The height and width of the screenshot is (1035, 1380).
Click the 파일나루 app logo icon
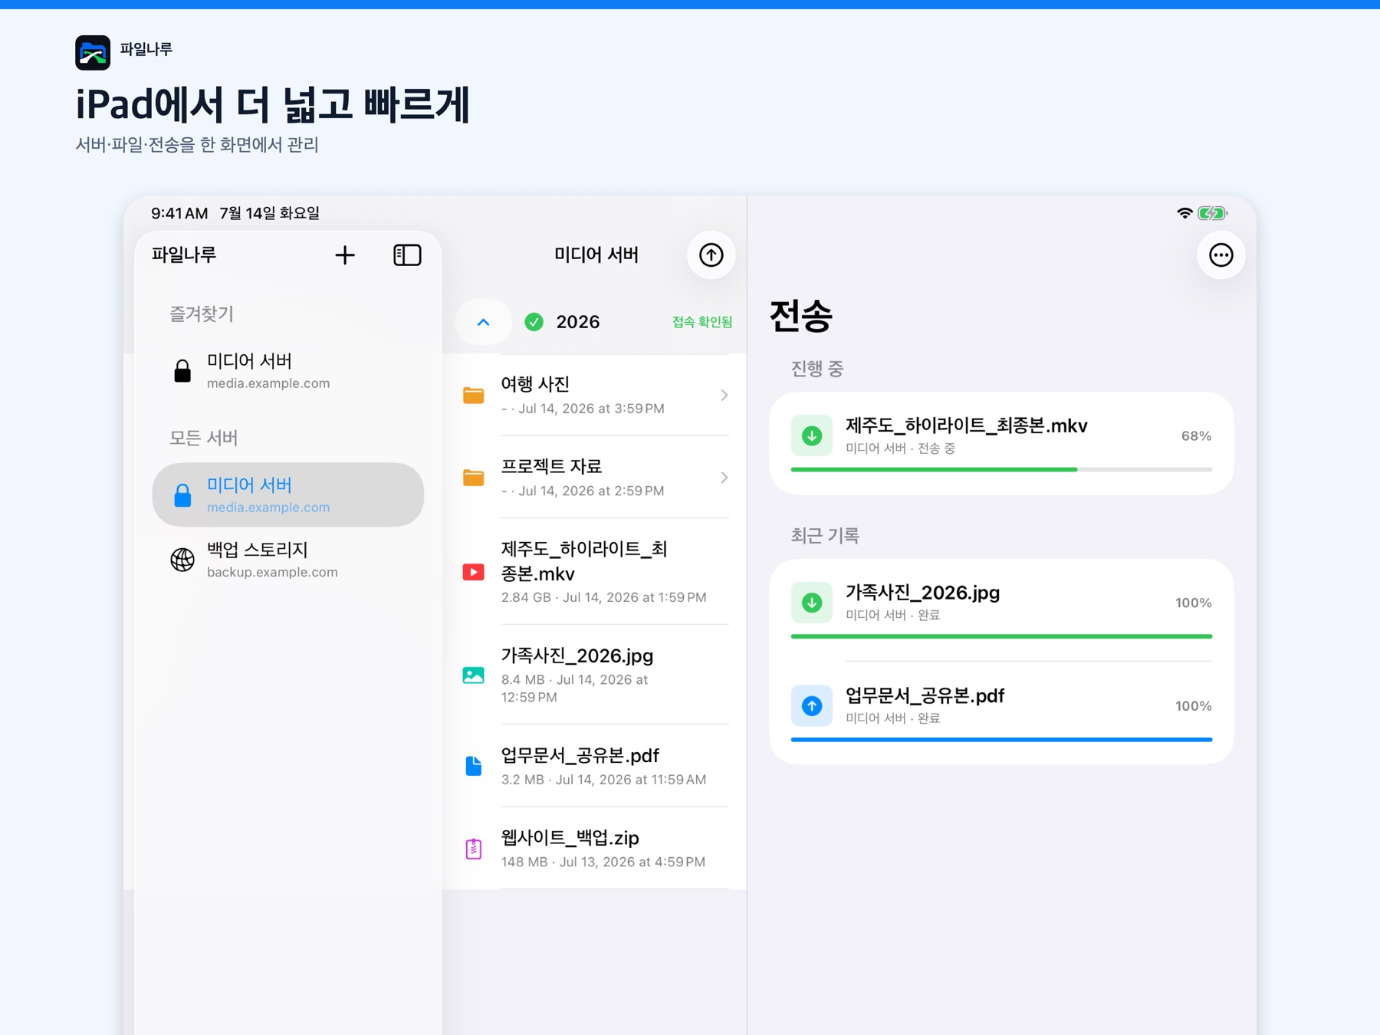point(93,53)
